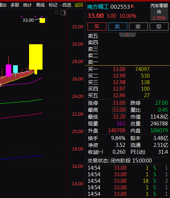
Task: Click the 交易状态 status line
Action: 120,161
